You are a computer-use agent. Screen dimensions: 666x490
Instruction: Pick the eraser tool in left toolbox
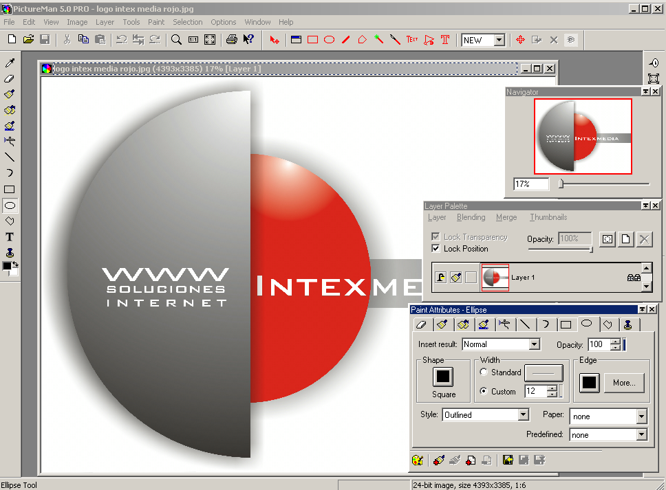point(10,78)
